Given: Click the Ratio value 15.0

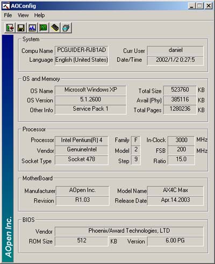Looking at the screenshot, I should click(x=181, y=160).
